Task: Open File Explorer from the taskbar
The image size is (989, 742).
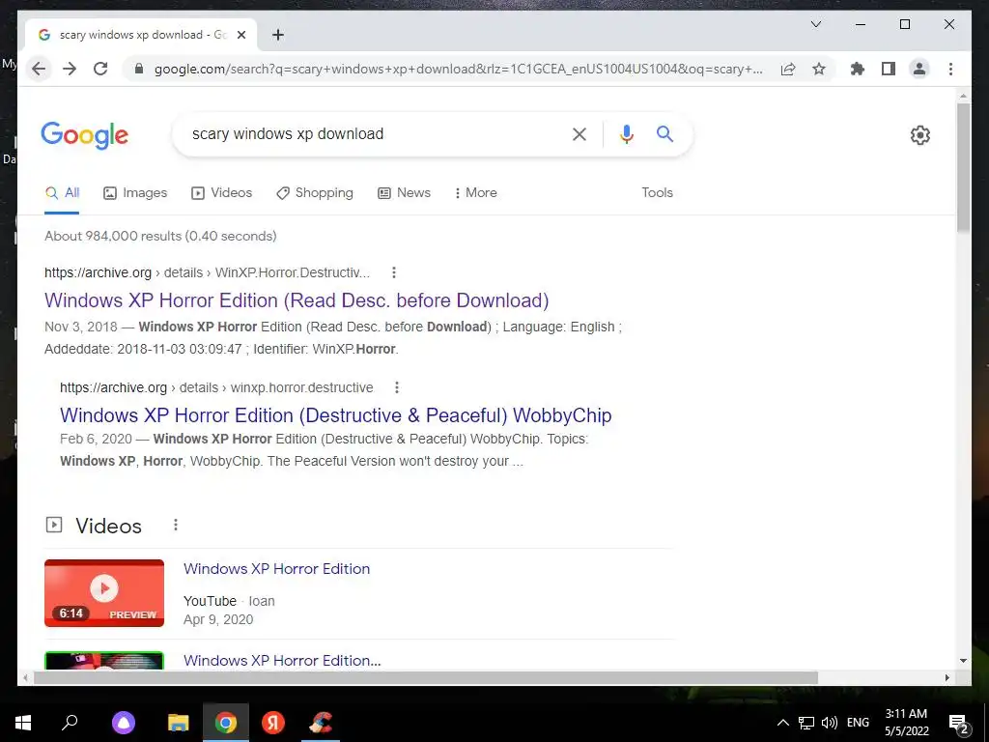Action: [179, 723]
